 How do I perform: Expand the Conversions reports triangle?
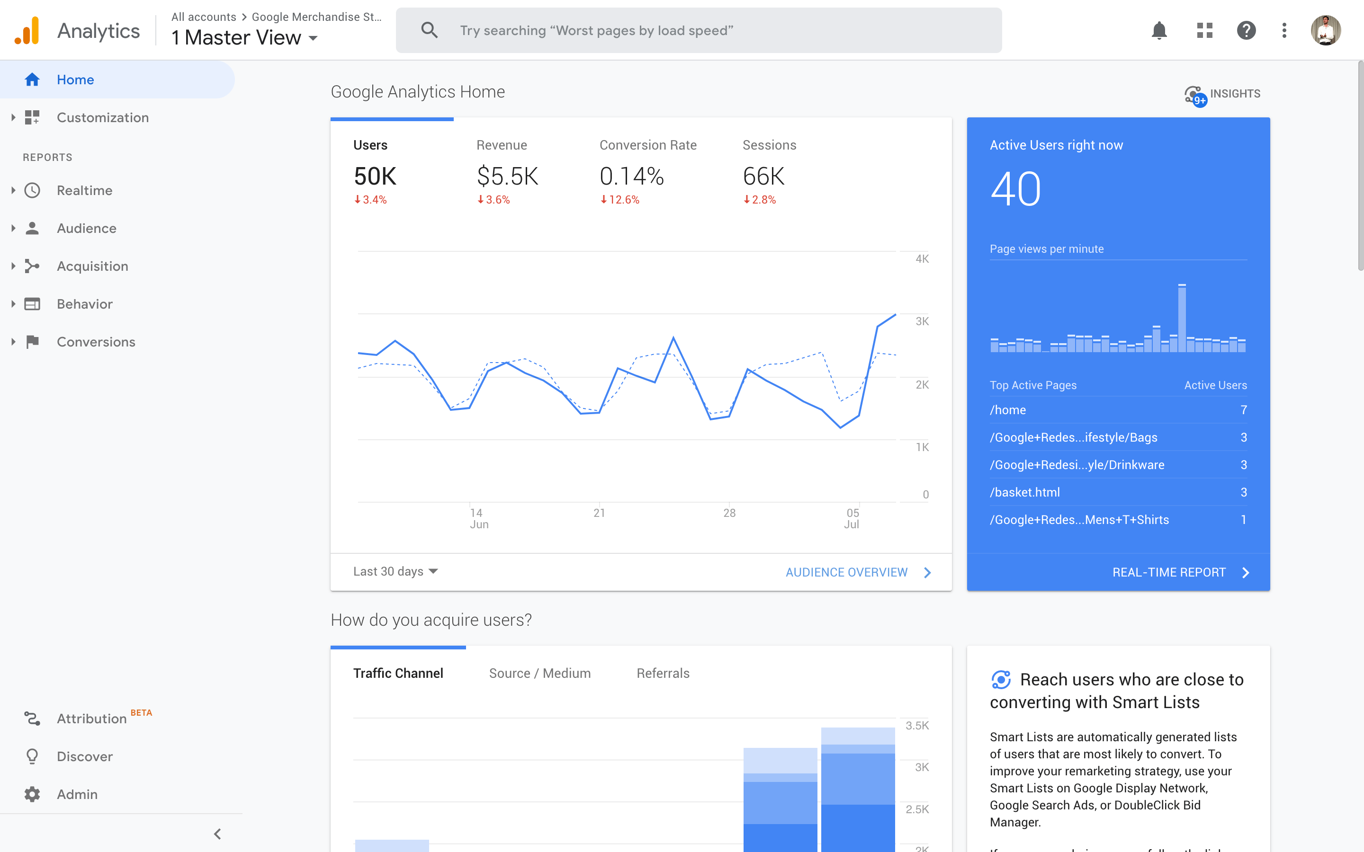(x=13, y=341)
